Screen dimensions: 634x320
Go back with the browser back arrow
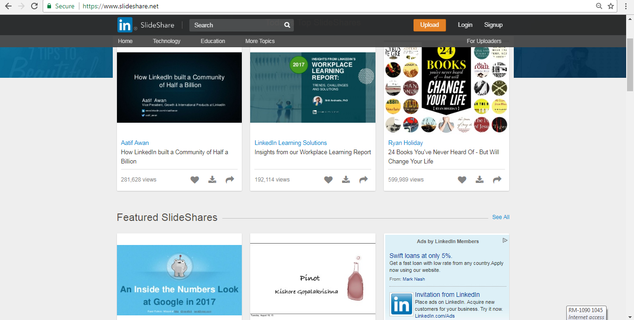tap(8, 6)
